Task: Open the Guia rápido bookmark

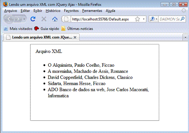Action: coord(47,29)
